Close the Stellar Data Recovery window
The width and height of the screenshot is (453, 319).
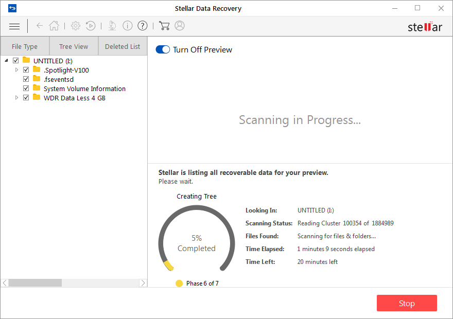[441, 8]
